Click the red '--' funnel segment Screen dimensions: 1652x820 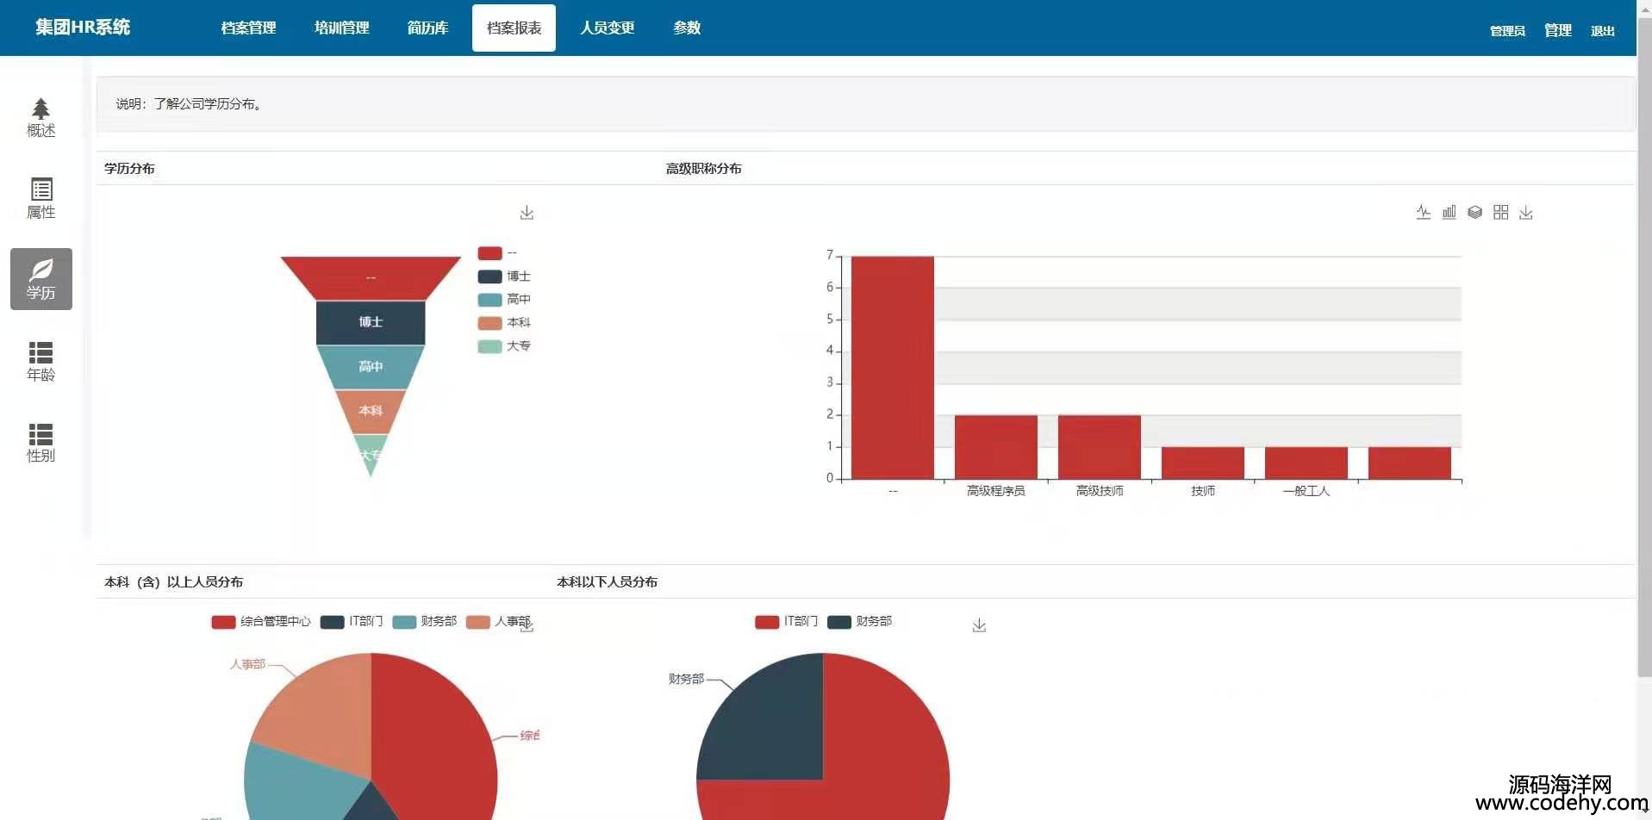[371, 277]
